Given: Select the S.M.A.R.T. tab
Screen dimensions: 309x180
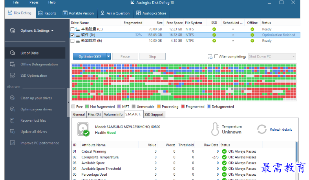Looking at the screenshot, I should click(x=133, y=114).
